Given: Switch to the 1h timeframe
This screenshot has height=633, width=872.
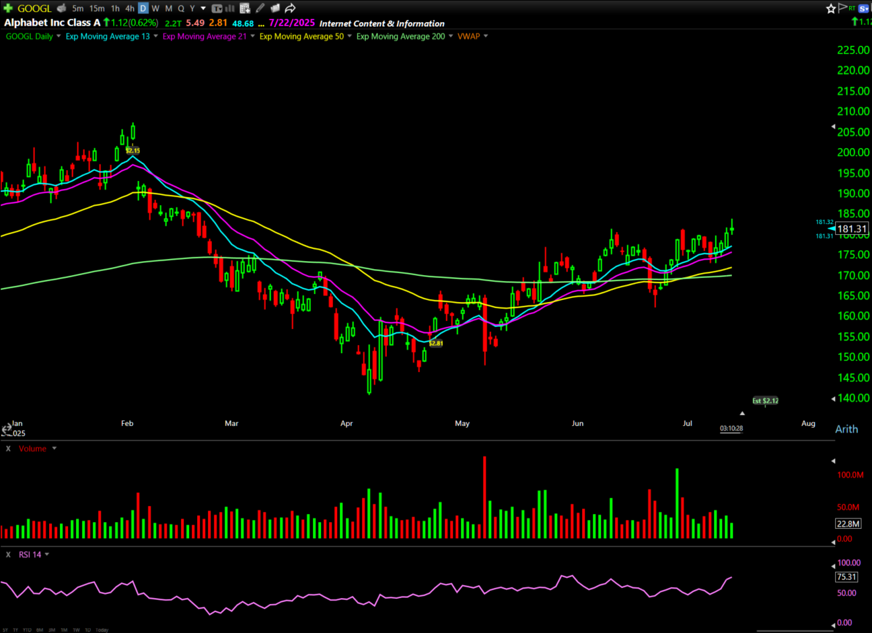Looking at the screenshot, I should point(115,8).
